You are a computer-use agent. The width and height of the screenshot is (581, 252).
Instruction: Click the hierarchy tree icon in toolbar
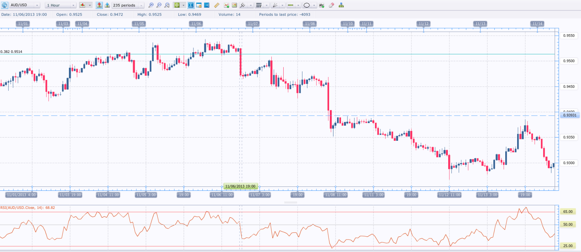point(341,5)
